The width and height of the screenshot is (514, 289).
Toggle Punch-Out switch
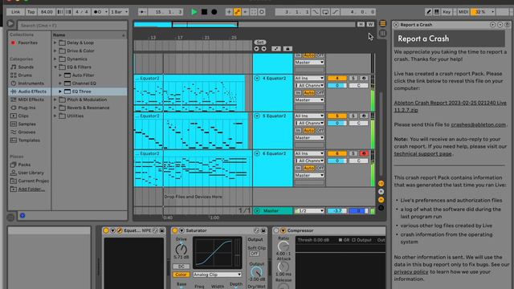336,12
